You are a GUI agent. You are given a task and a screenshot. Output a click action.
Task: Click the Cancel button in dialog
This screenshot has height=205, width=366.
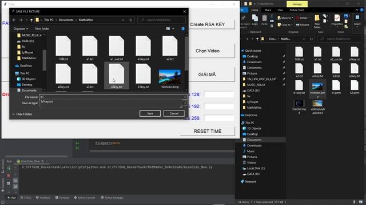pyautogui.click(x=174, y=113)
